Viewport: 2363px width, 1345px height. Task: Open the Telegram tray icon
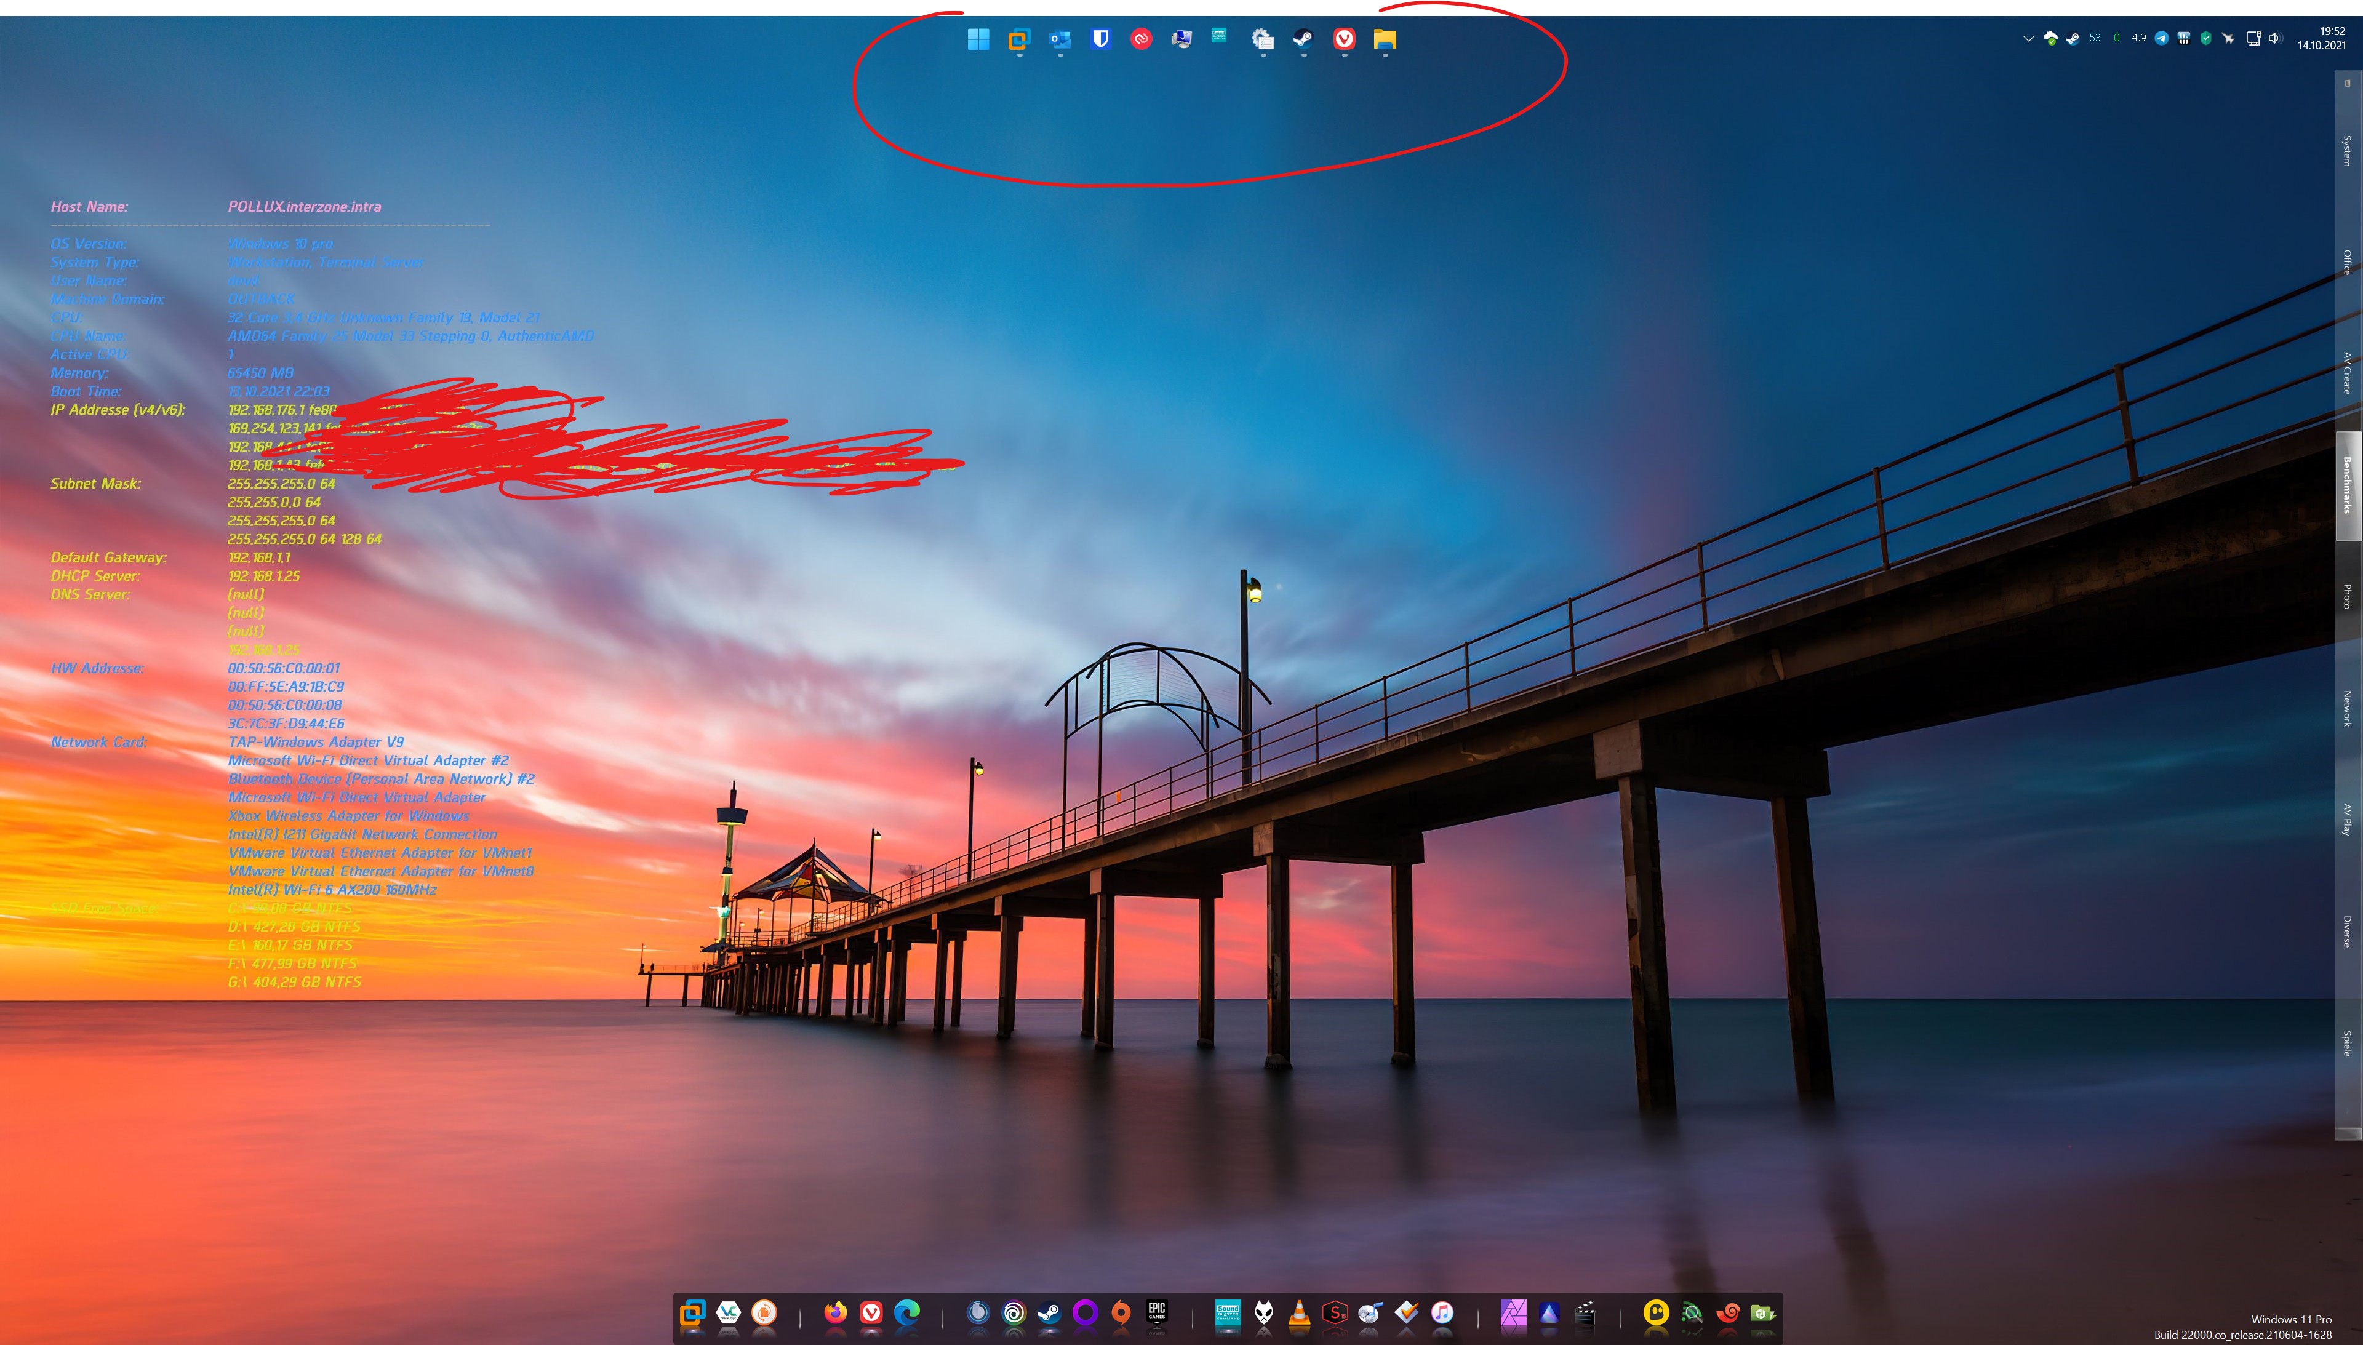pyautogui.click(x=2162, y=39)
